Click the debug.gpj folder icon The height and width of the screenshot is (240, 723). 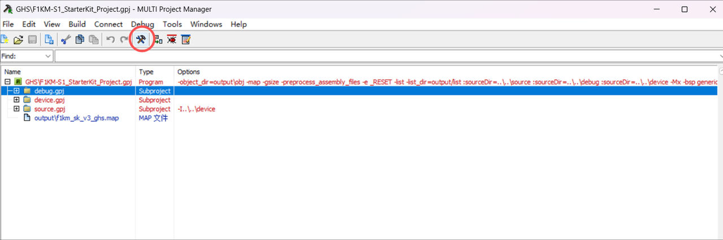[27, 91]
